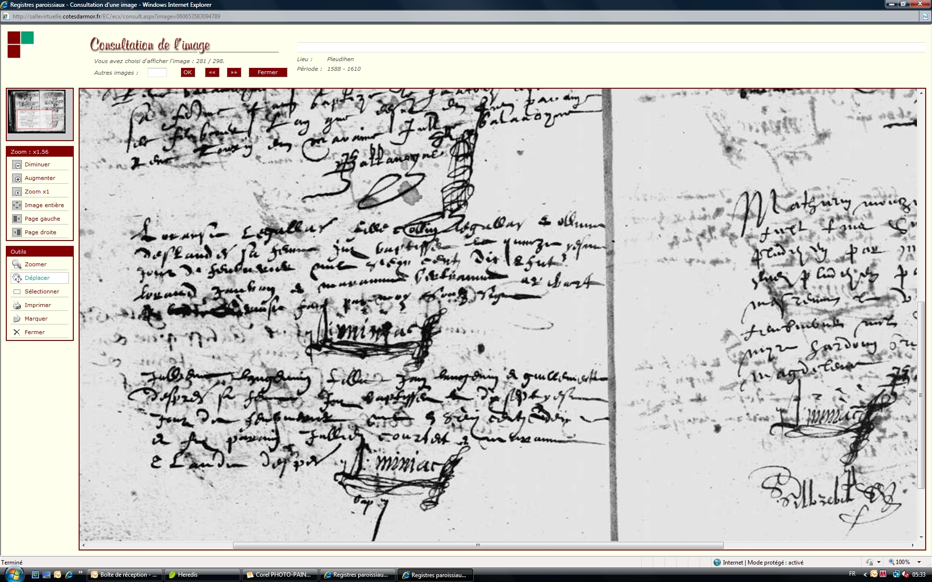
Task: Click the Autres images number field
Action: (x=157, y=73)
